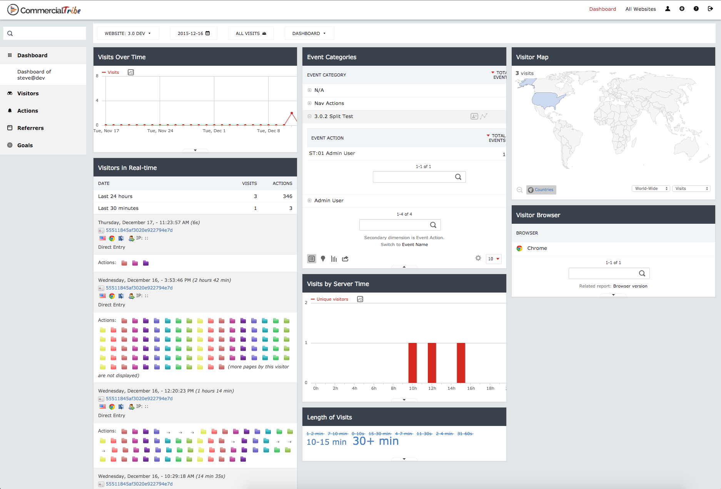Open the WEBSITE: 3.0 DEV dropdown
Image resolution: width=721 pixels, height=489 pixels.
[x=128, y=33]
